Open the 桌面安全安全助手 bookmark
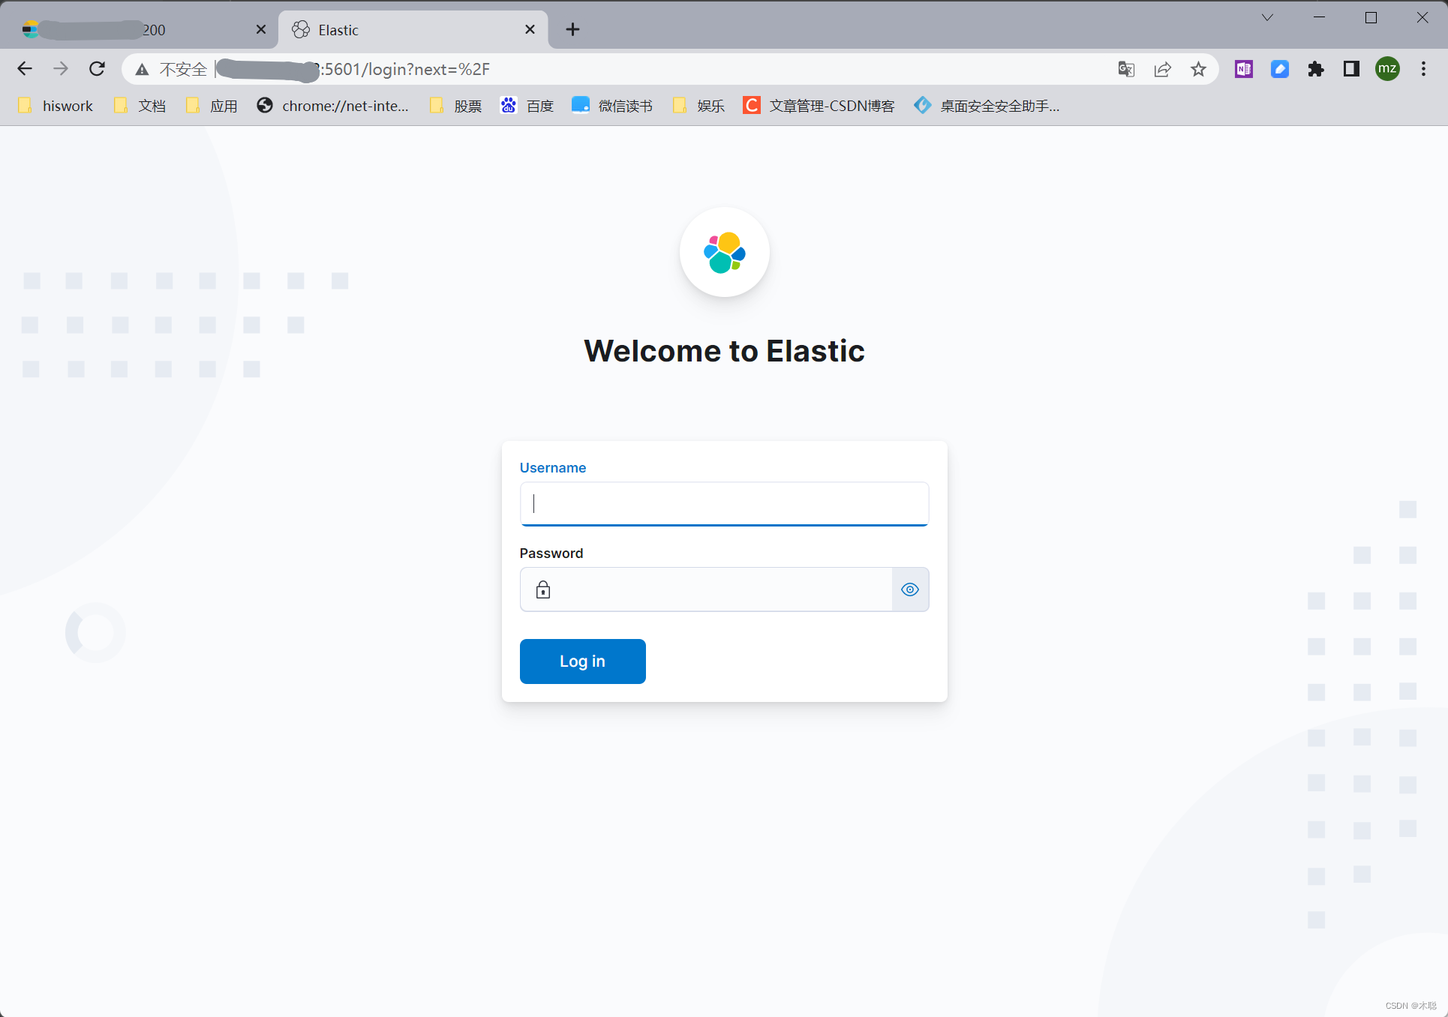The image size is (1448, 1017). click(x=987, y=106)
